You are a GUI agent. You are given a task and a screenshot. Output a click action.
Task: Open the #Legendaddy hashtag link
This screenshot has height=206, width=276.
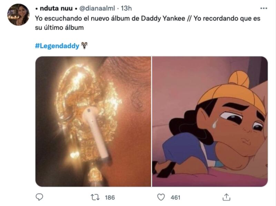pyautogui.click(x=57, y=46)
